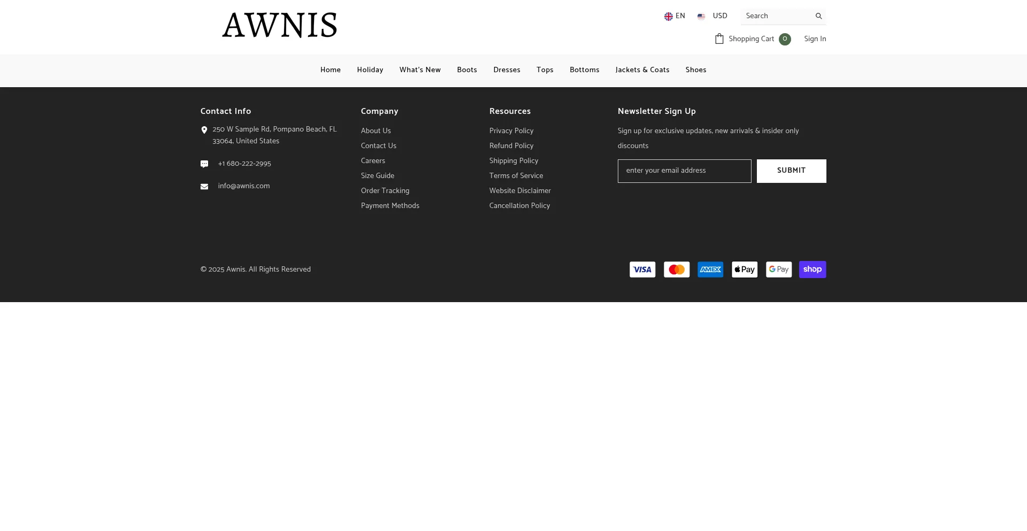Click inside the Search input box
The image size is (1027, 531).
point(776,16)
